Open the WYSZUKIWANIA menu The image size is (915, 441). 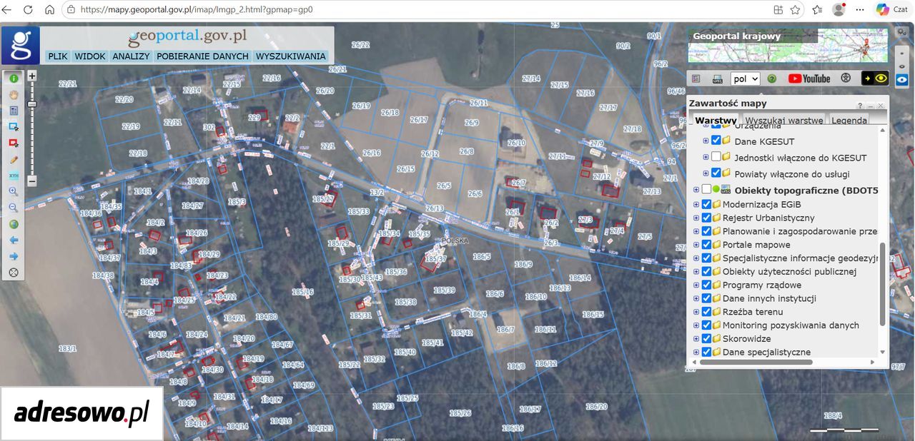[290, 56]
